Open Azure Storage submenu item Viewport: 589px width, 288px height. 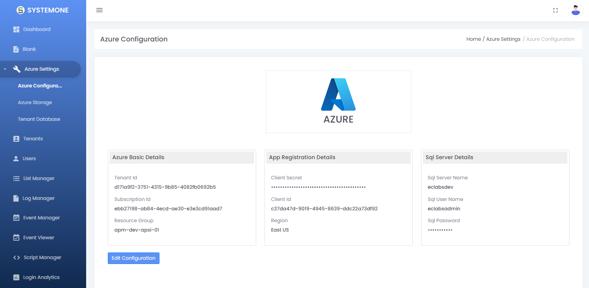click(x=35, y=102)
